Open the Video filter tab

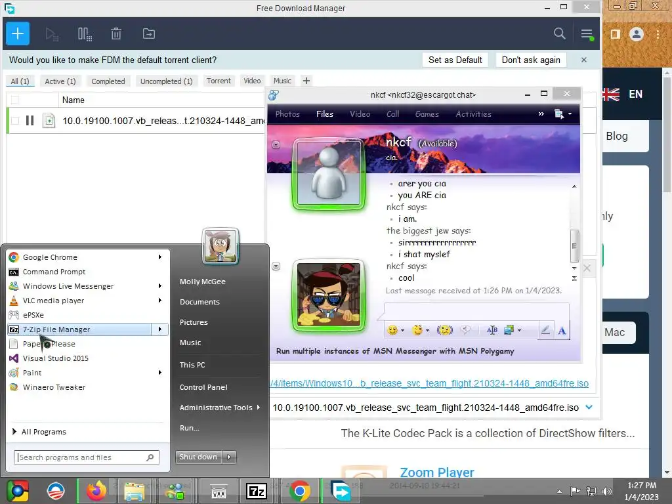coord(252,81)
